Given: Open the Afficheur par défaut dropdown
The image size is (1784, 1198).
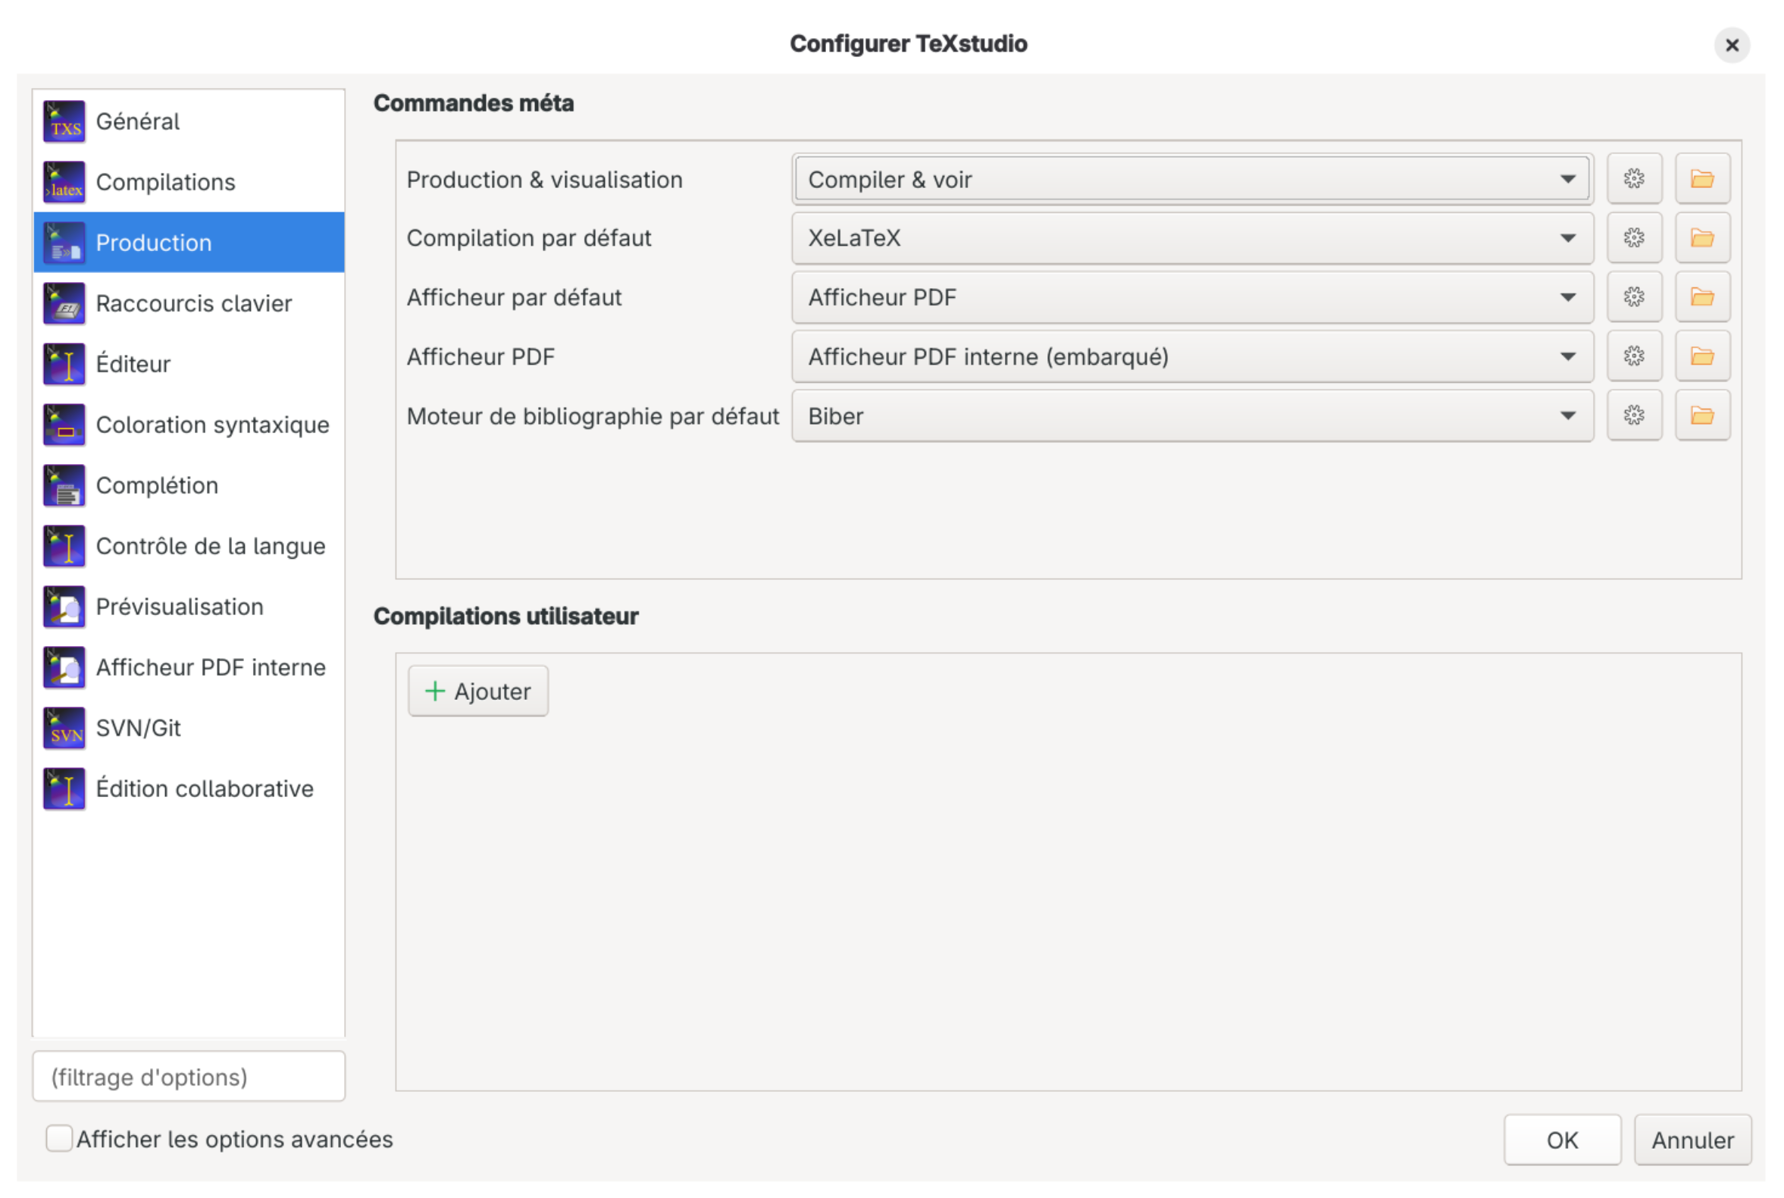Looking at the screenshot, I should click(1192, 297).
